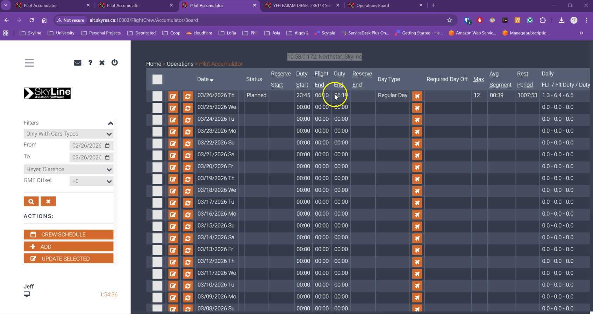The height and width of the screenshot is (314, 593).
Task: Click the orange search filter button
Action: [x=31, y=202]
